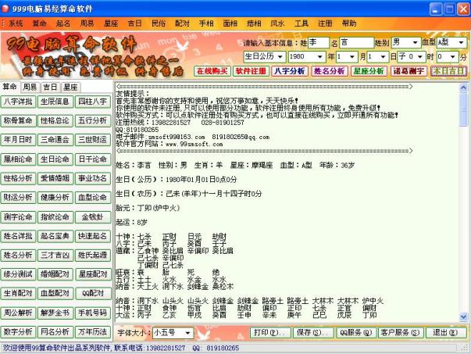Screen dimensions: 471x354
Task: Expand the 血型 blood type dropdown
Action: [461, 41]
